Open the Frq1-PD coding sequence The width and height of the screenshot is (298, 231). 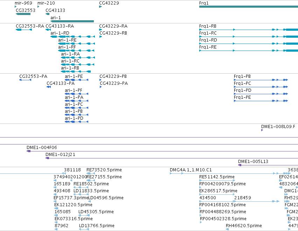tap(261, 94)
